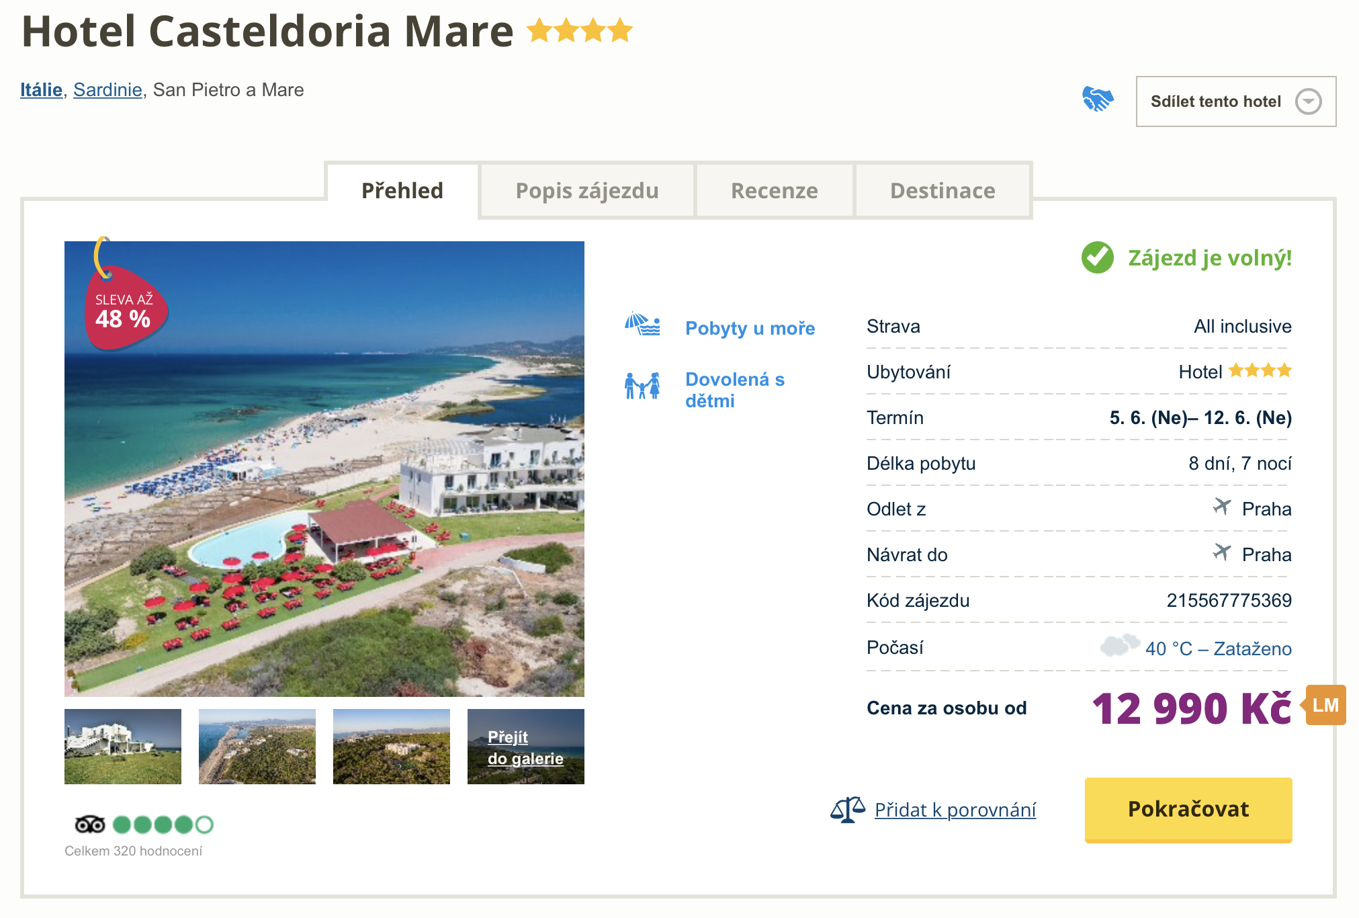Click the Přidat k porovnání link

(x=955, y=810)
